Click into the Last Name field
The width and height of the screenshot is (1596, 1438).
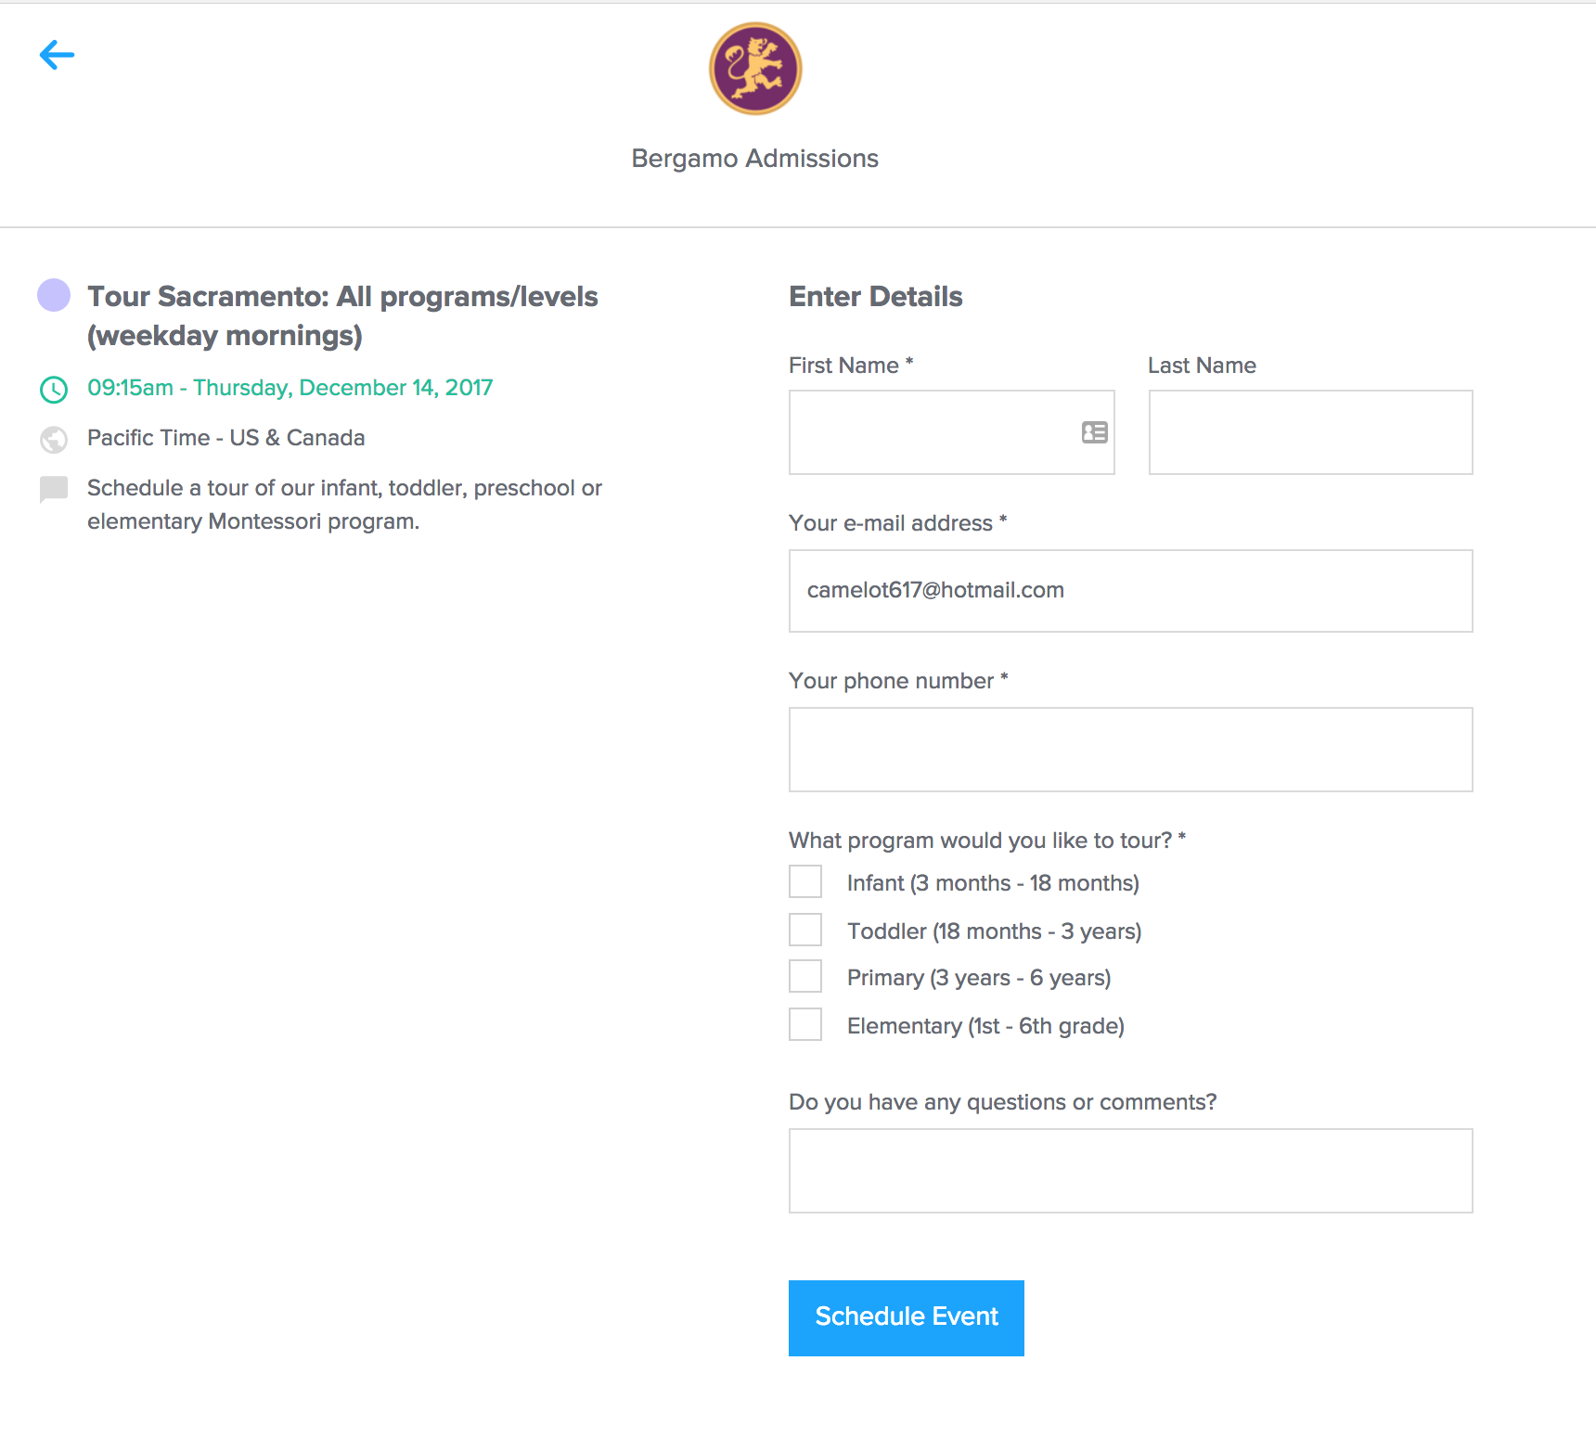coord(1310,432)
